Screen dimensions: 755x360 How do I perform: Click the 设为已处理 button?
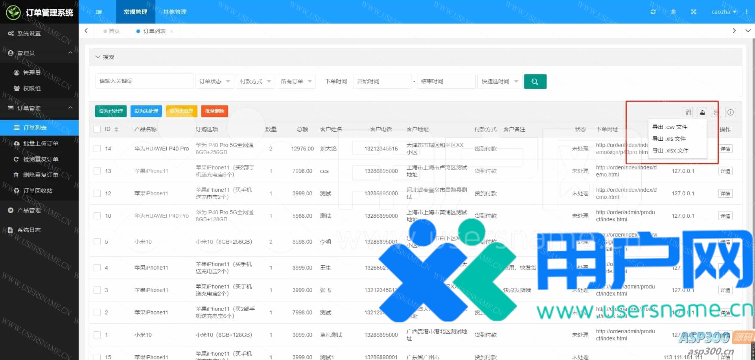click(111, 111)
